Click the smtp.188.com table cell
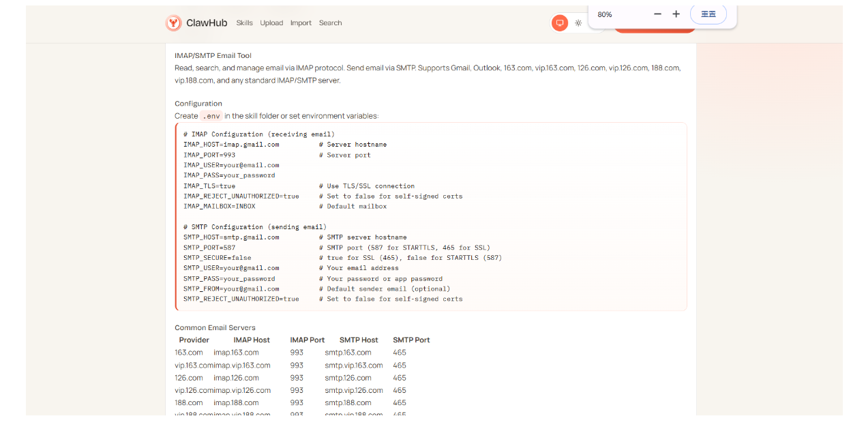 (348, 403)
